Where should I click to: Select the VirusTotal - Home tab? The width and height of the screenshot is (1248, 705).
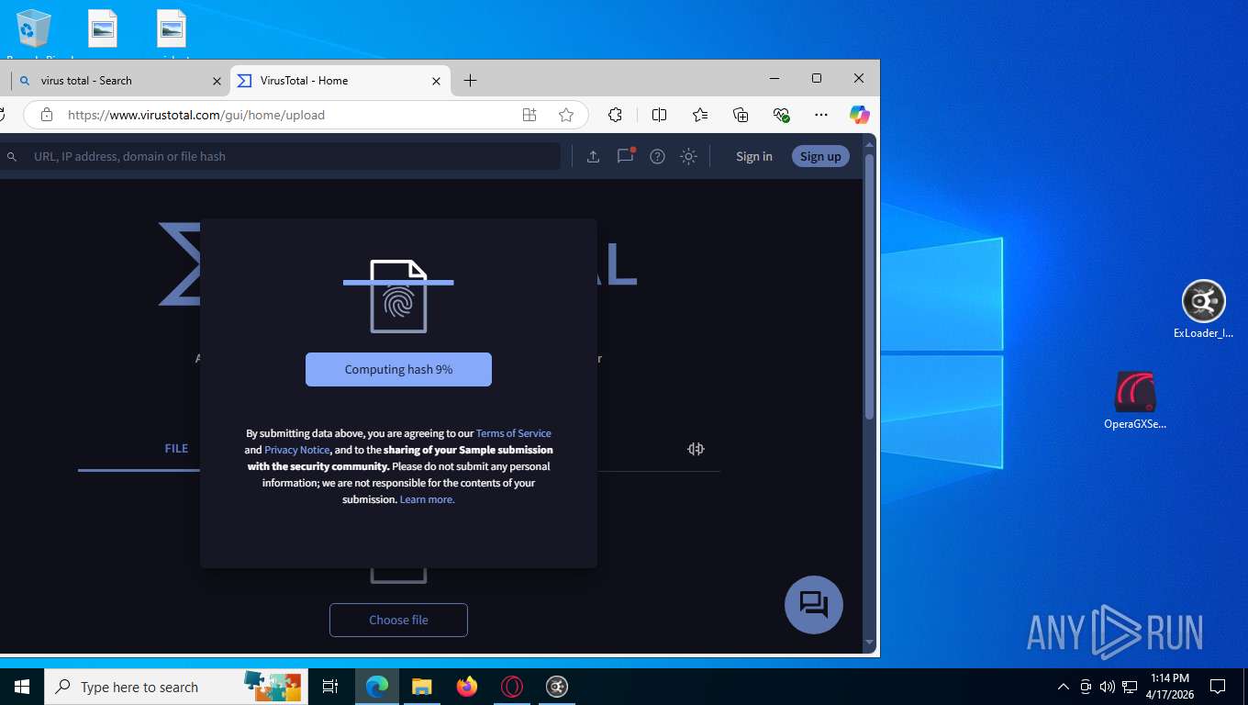[340, 81]
